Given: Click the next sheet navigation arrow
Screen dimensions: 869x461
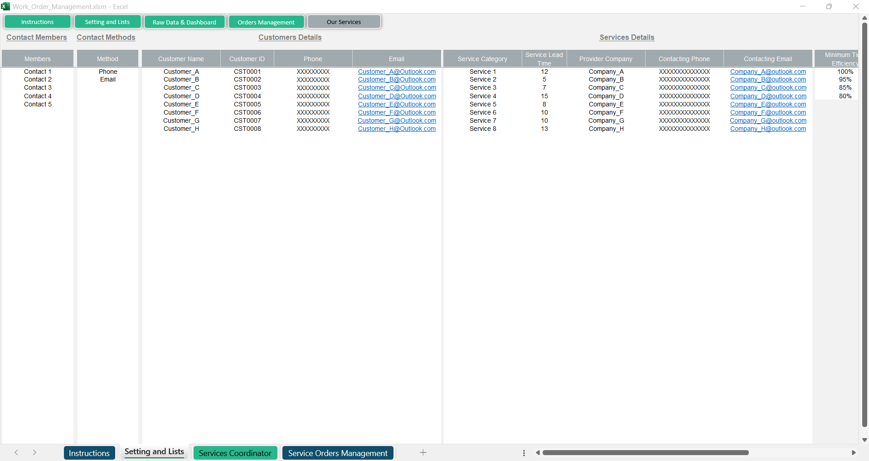Looking at the screenshot, I should [34, 452].
